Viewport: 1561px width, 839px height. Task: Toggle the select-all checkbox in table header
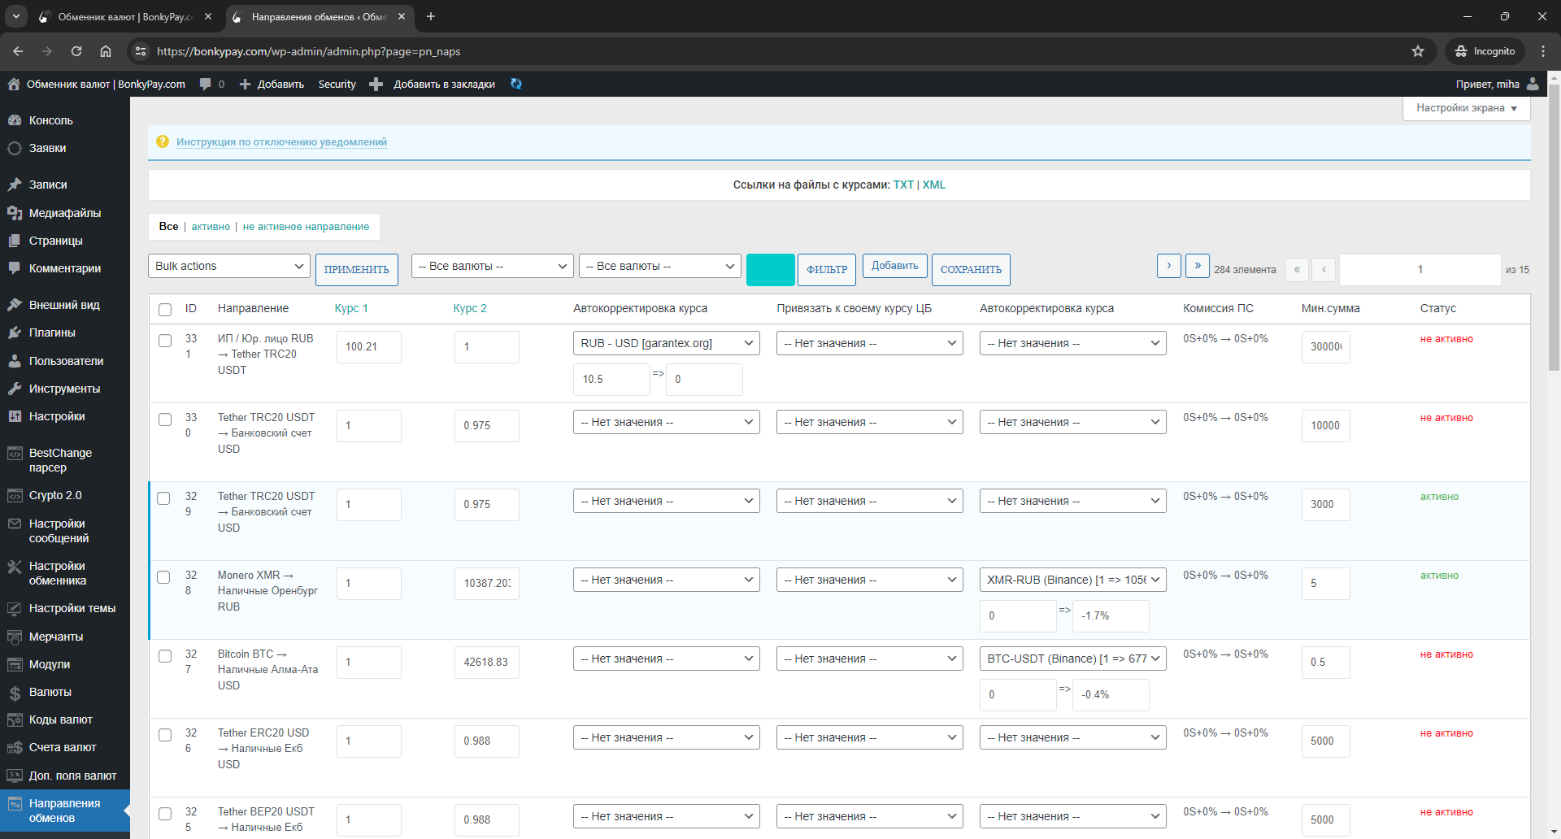(x=165, y=309)
